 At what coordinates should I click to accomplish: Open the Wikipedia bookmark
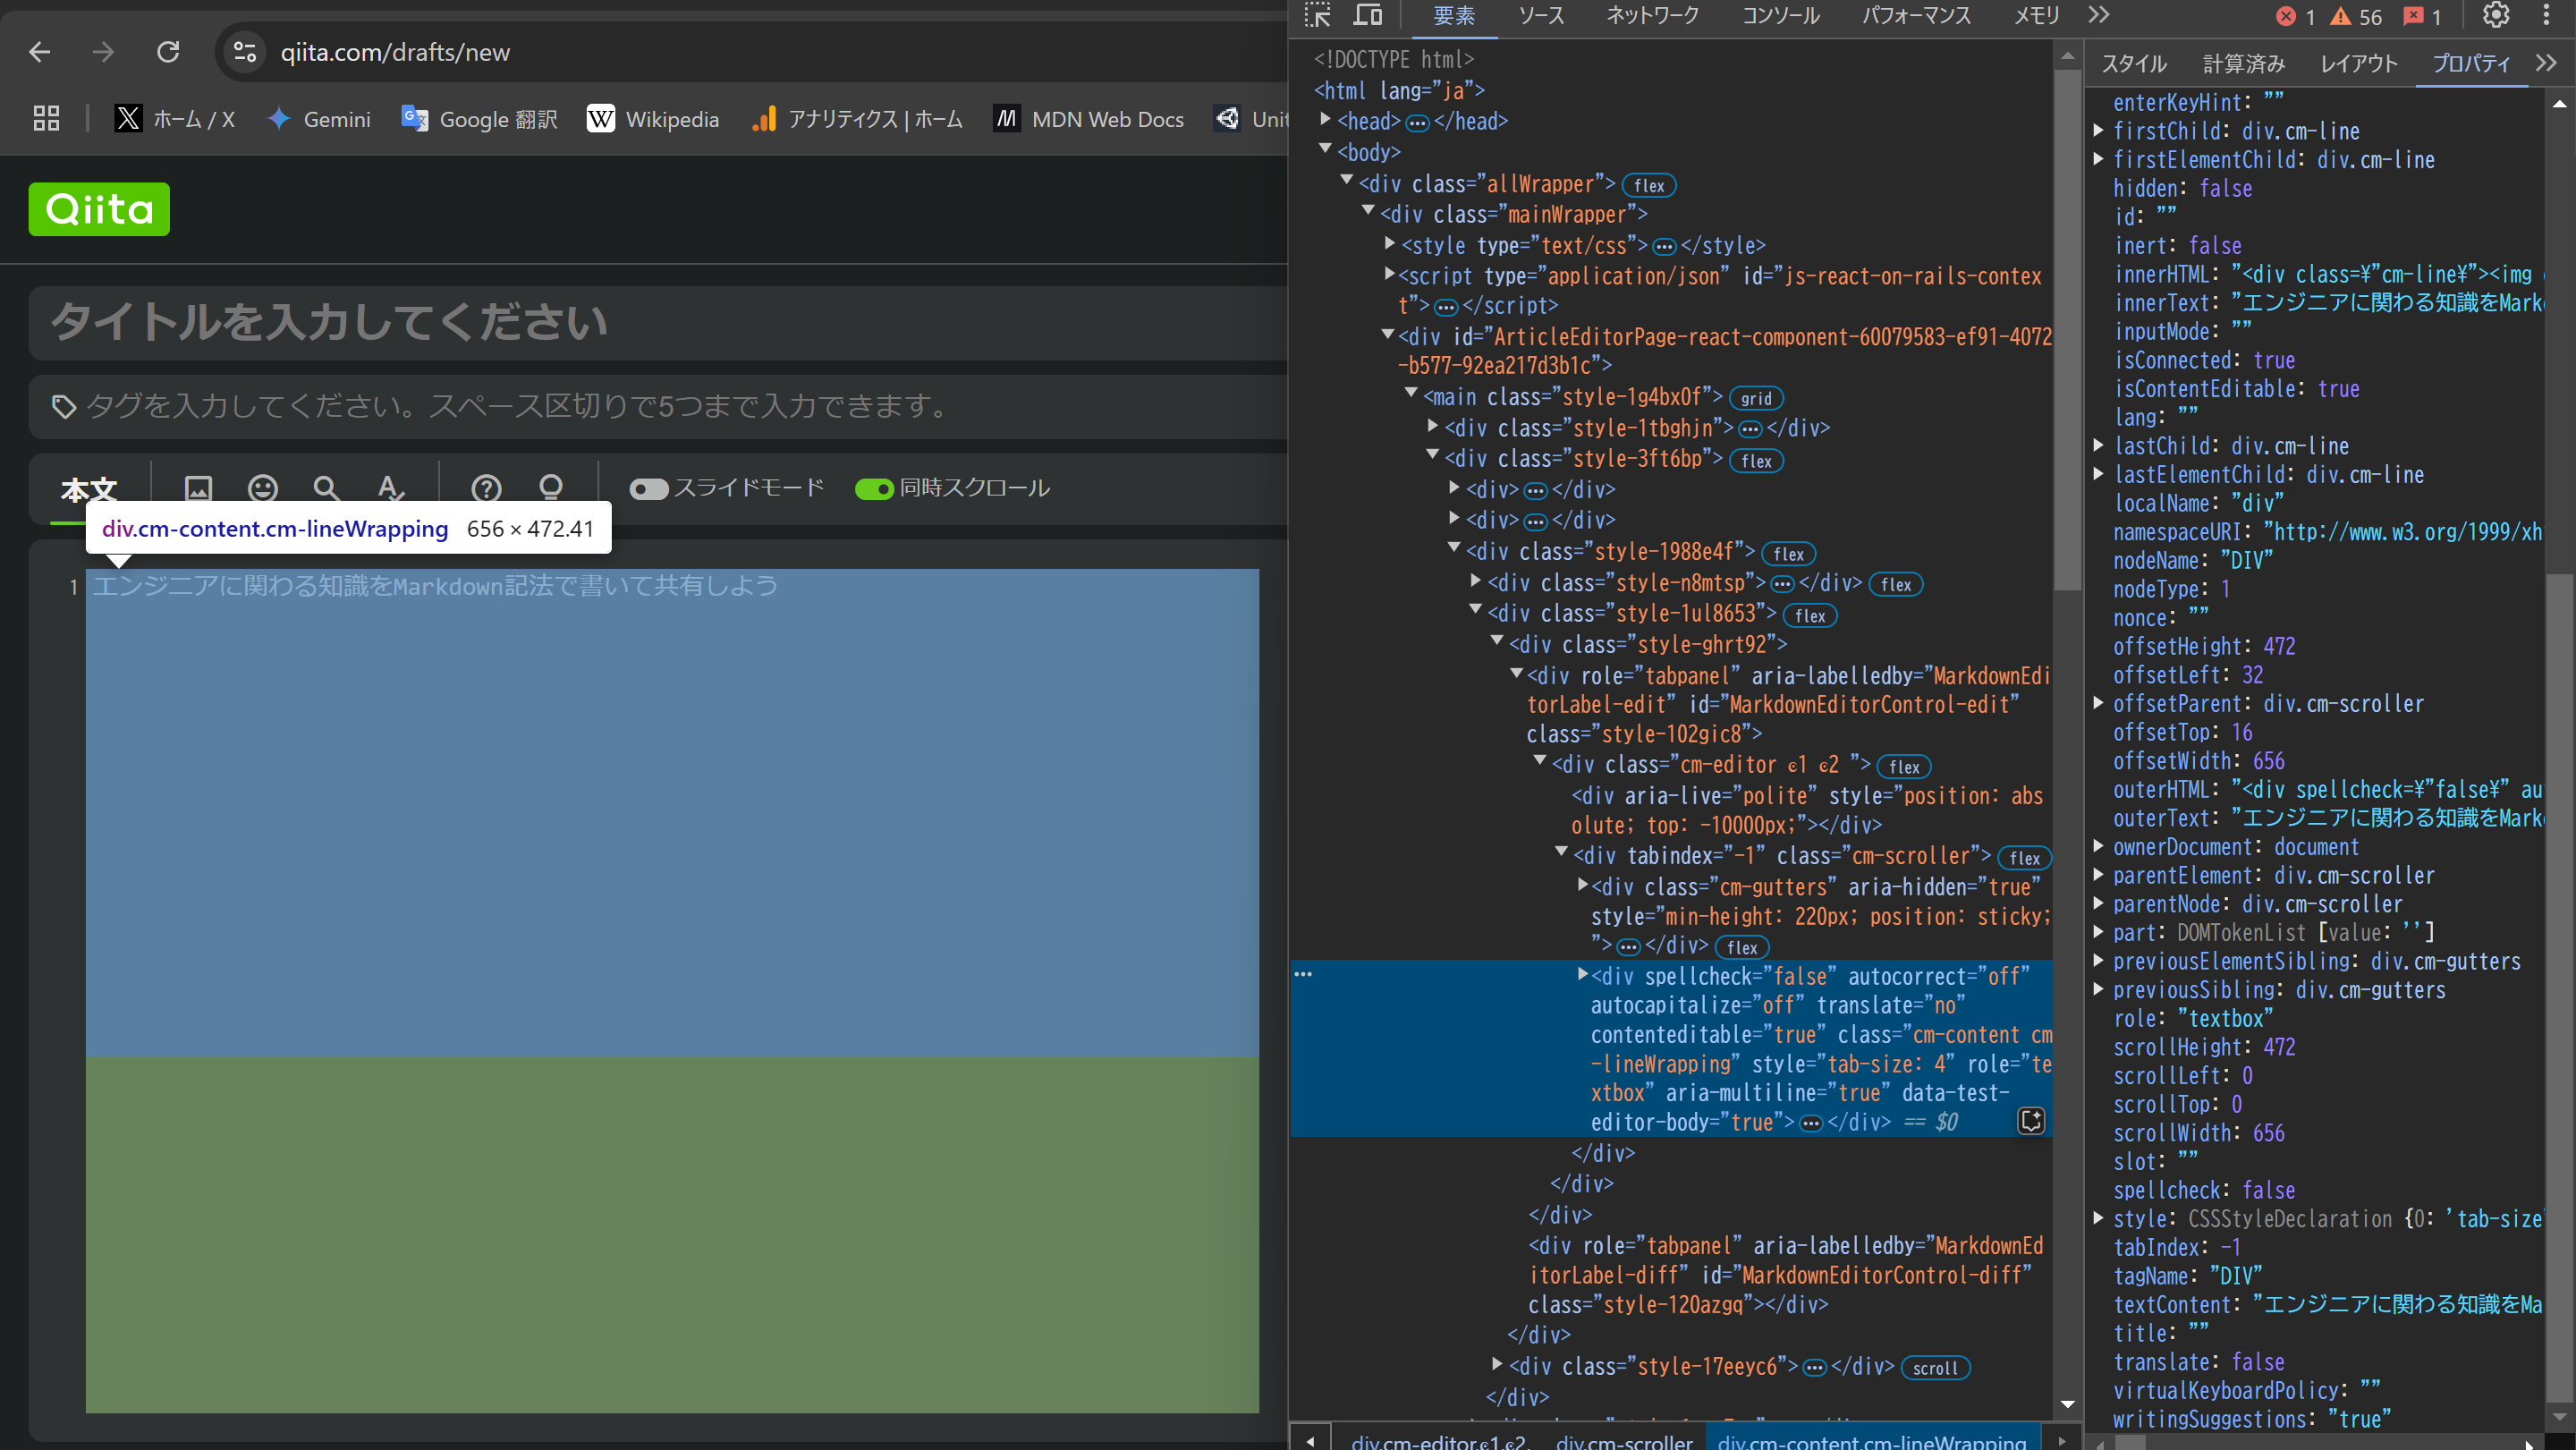(x=653, y=119)
